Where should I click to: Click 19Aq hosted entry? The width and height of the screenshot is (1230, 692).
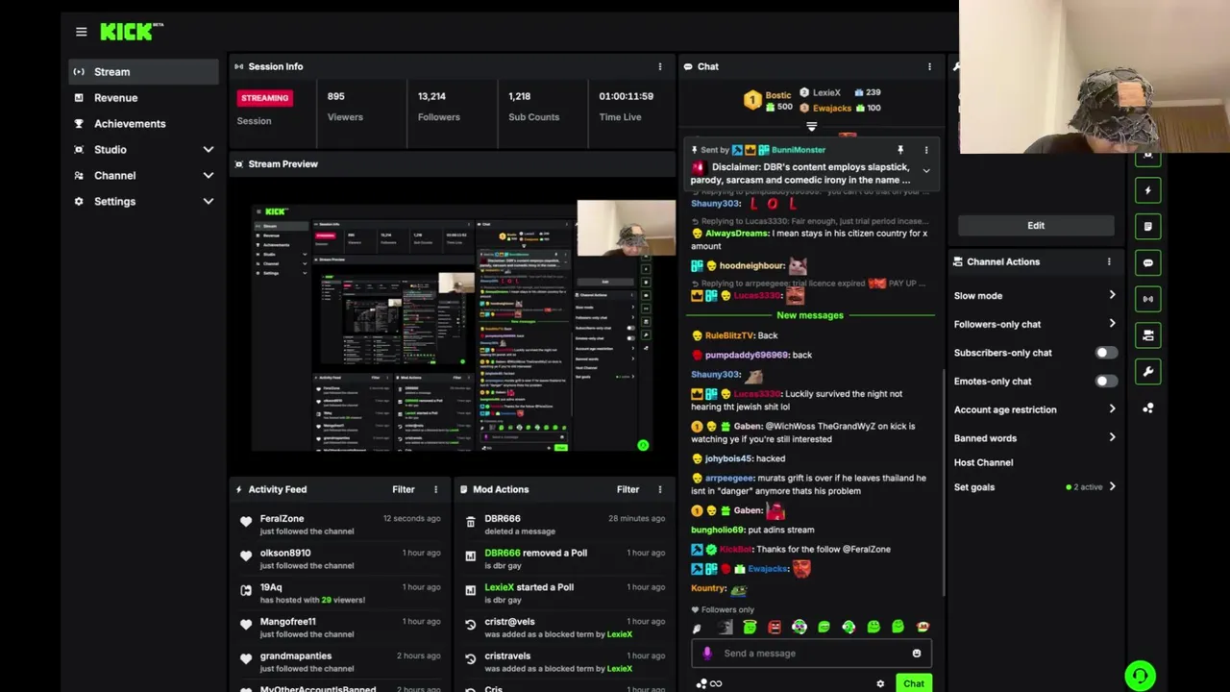pos(339,593)
